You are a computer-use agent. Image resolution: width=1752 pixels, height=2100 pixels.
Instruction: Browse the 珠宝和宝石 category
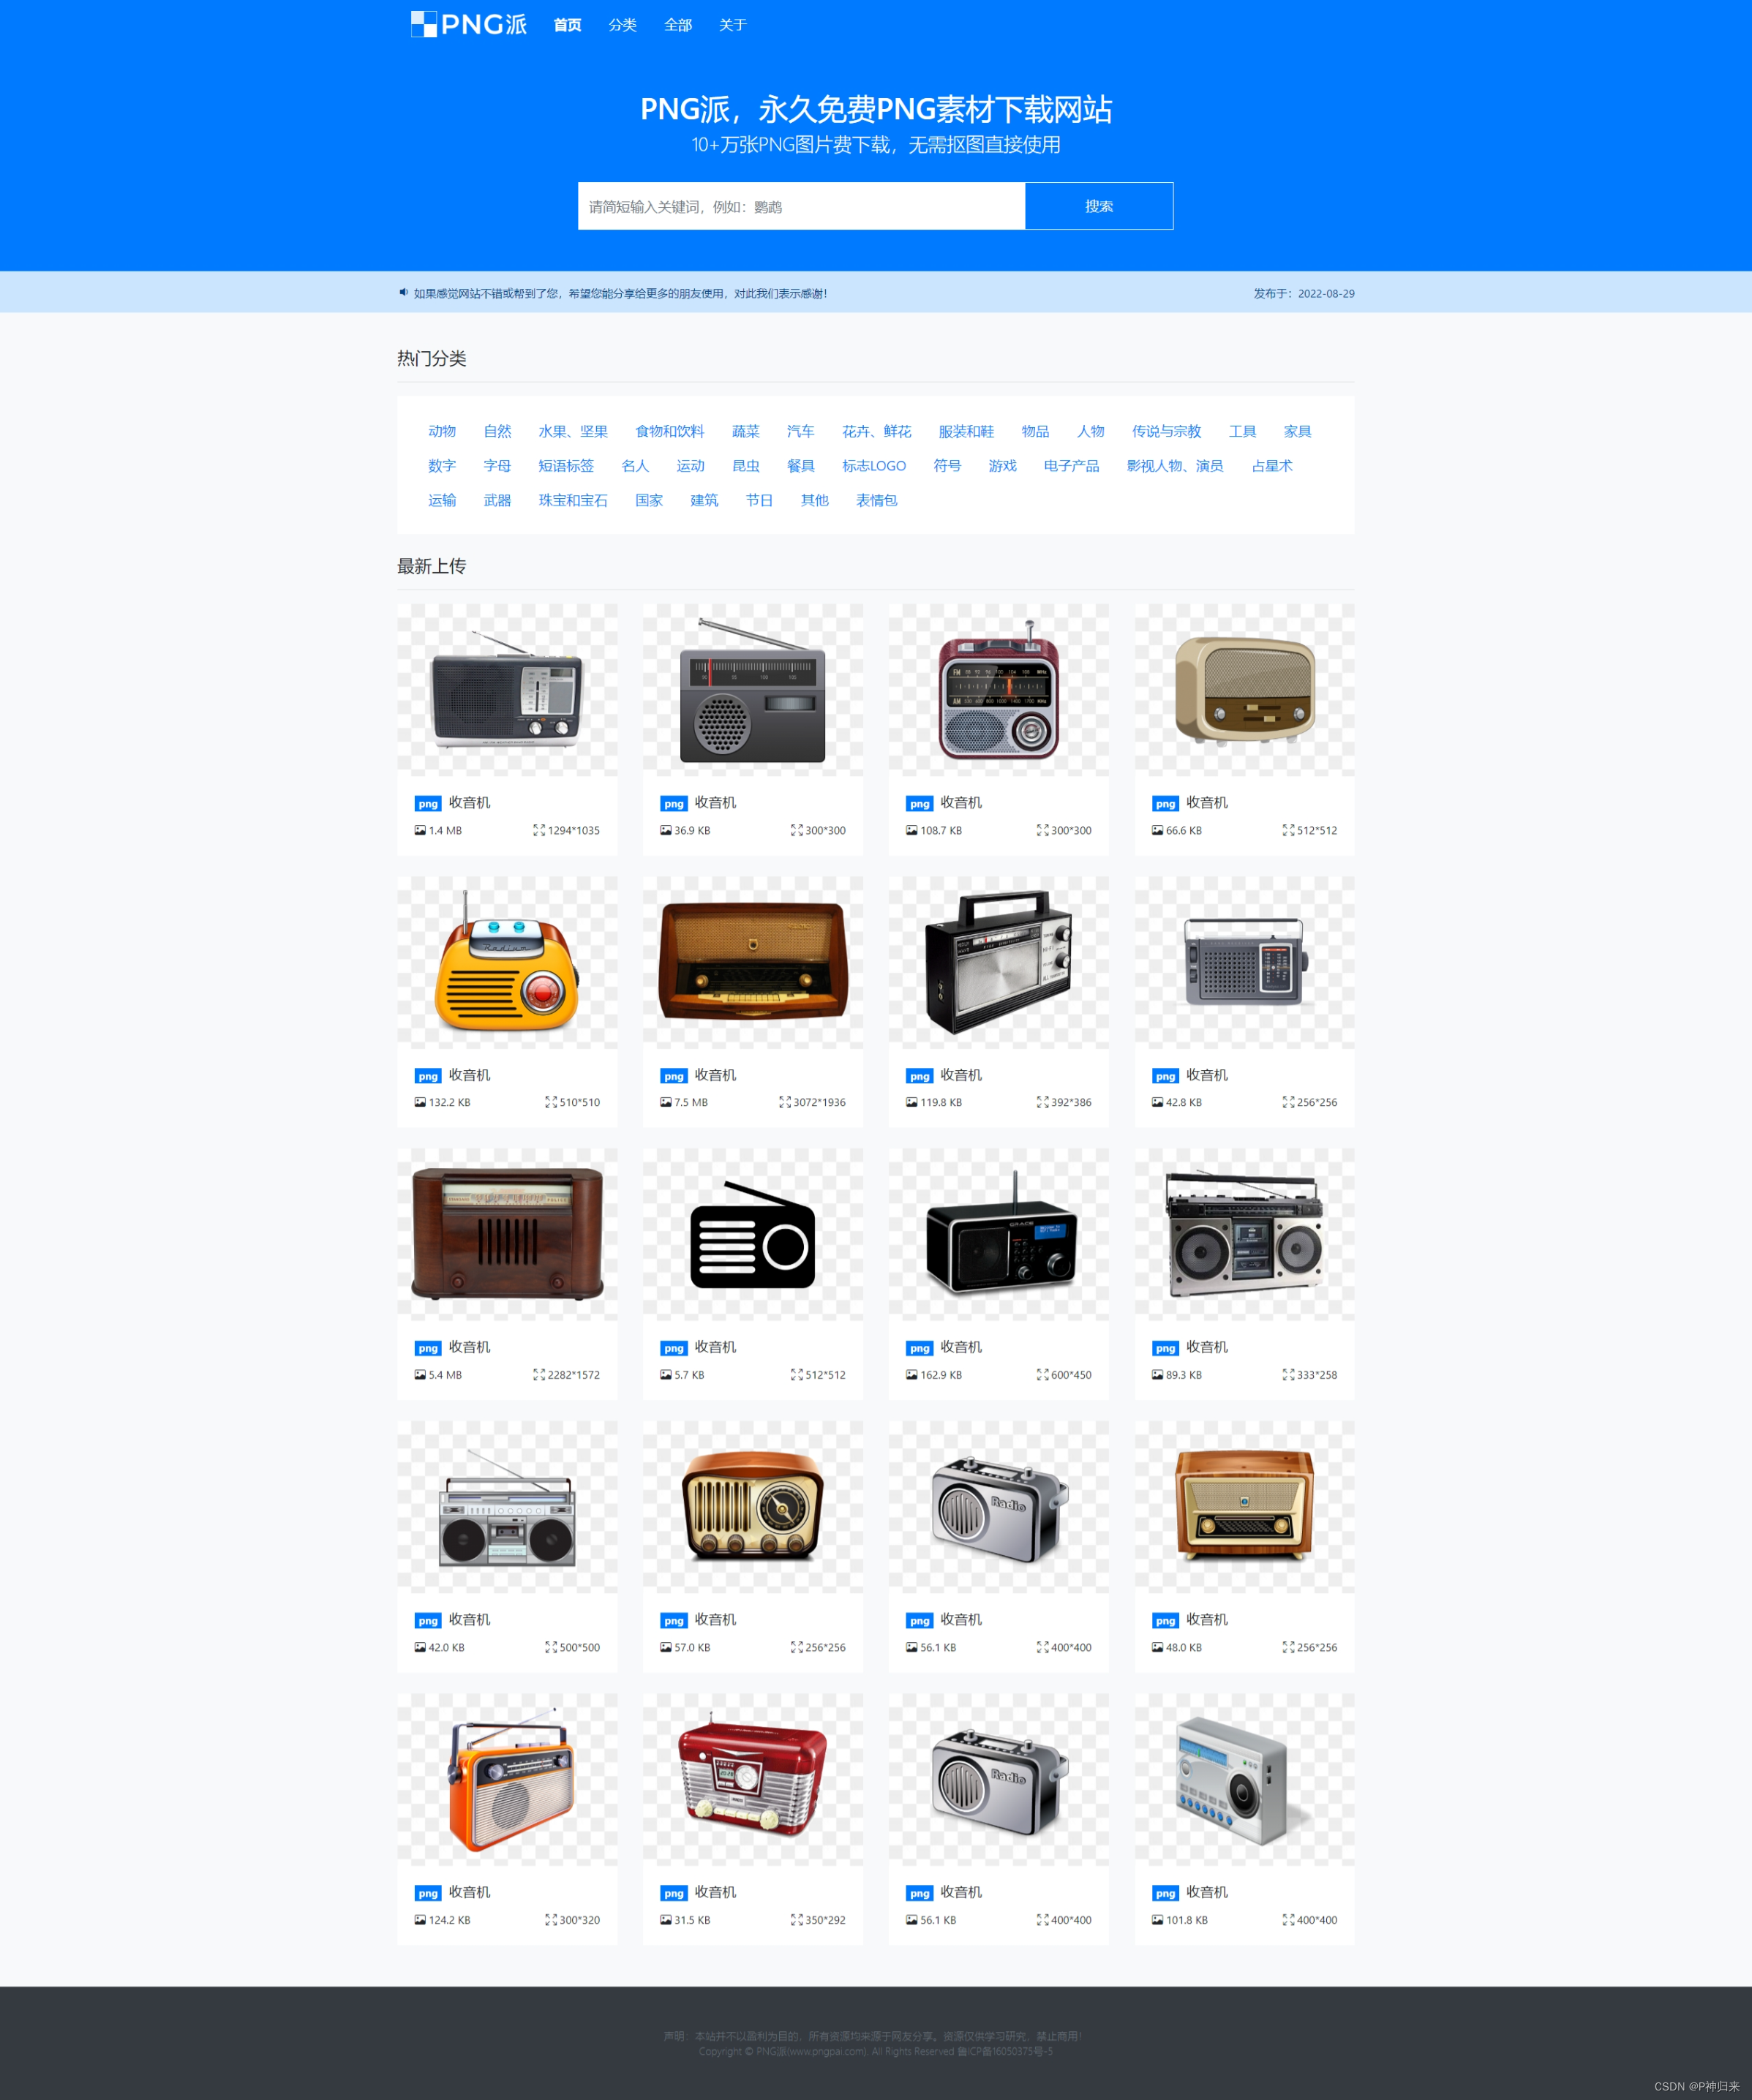(573, 500)
